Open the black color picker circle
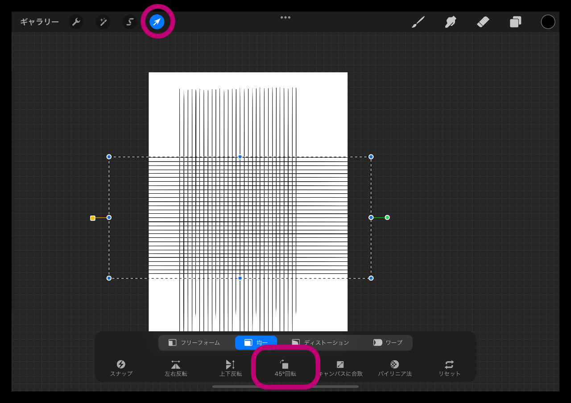Screen dimensions: 571x403 coord(548,22)
